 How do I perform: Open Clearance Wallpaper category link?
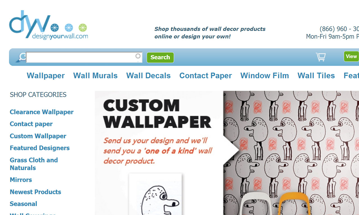pos(42,112)
